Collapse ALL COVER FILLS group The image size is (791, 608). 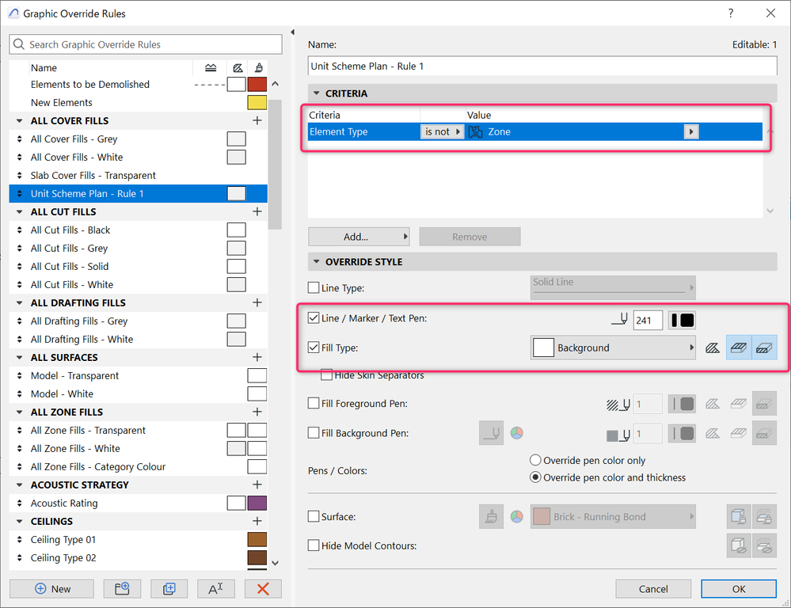19,120
